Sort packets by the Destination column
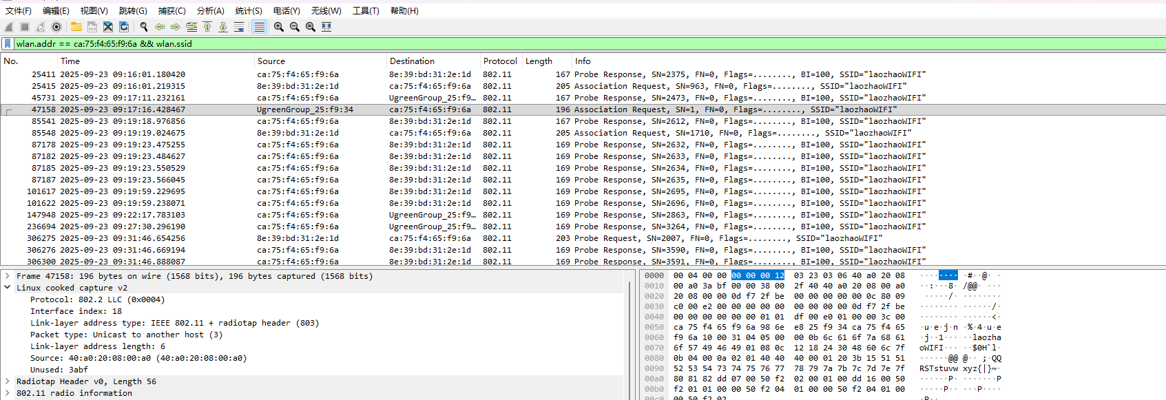The height and width of the screenshot is (400, 1166). pyautogui.click(x=433, y=61)
